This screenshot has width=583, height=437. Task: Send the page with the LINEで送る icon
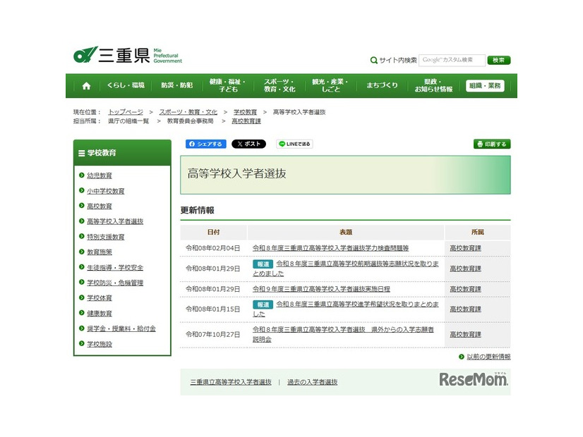click(x=282, y=144)
